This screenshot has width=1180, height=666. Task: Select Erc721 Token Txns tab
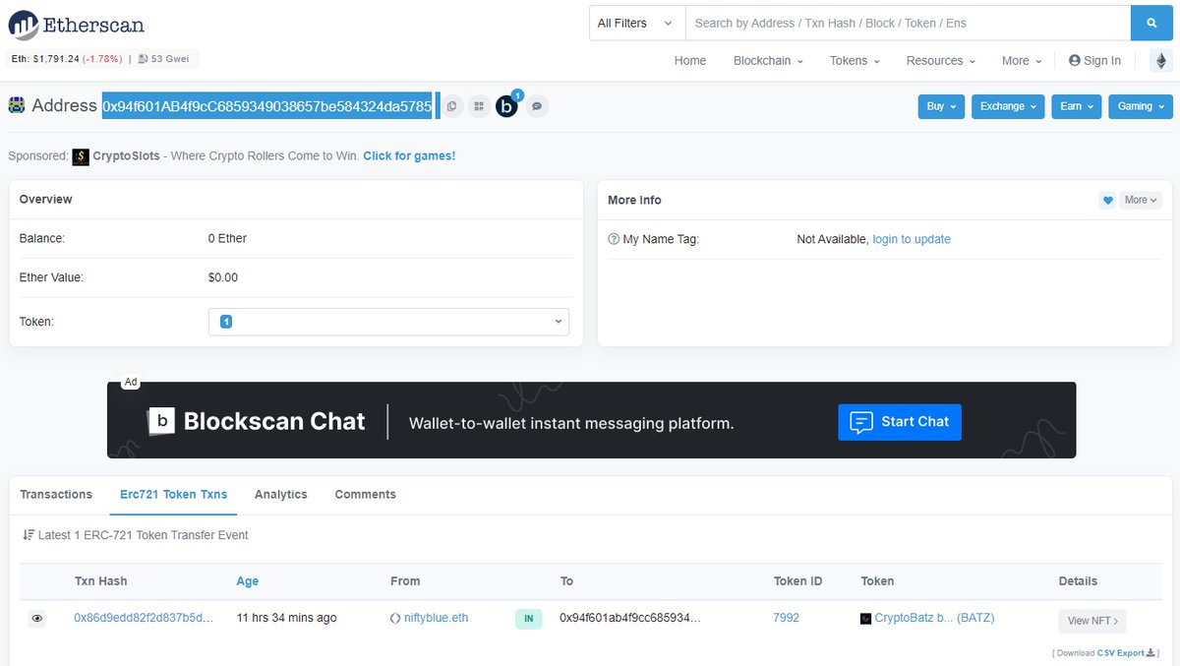[173, 495]
